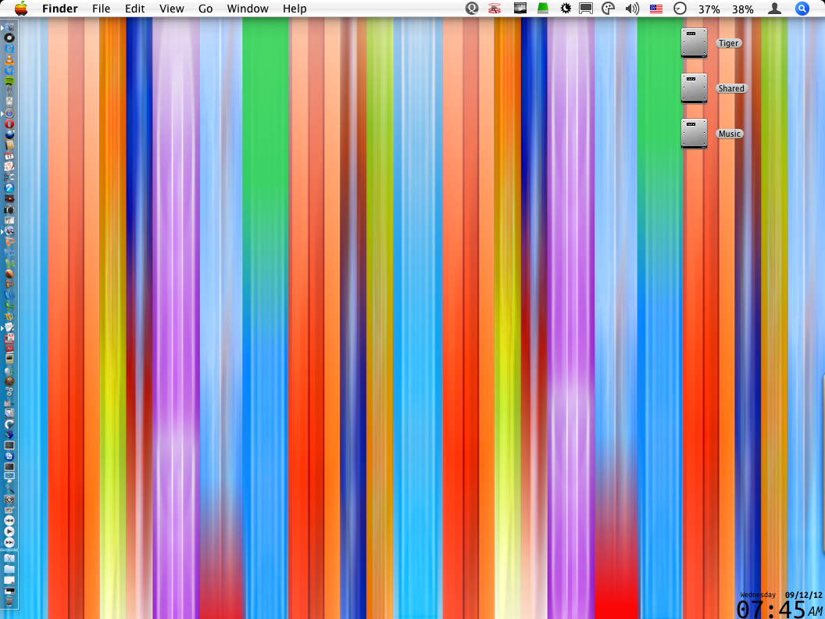Open the Window menu

(x=248, y=9)
